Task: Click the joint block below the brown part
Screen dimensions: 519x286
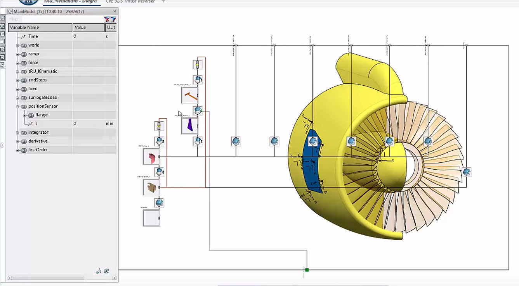Action: pos(159,203)
